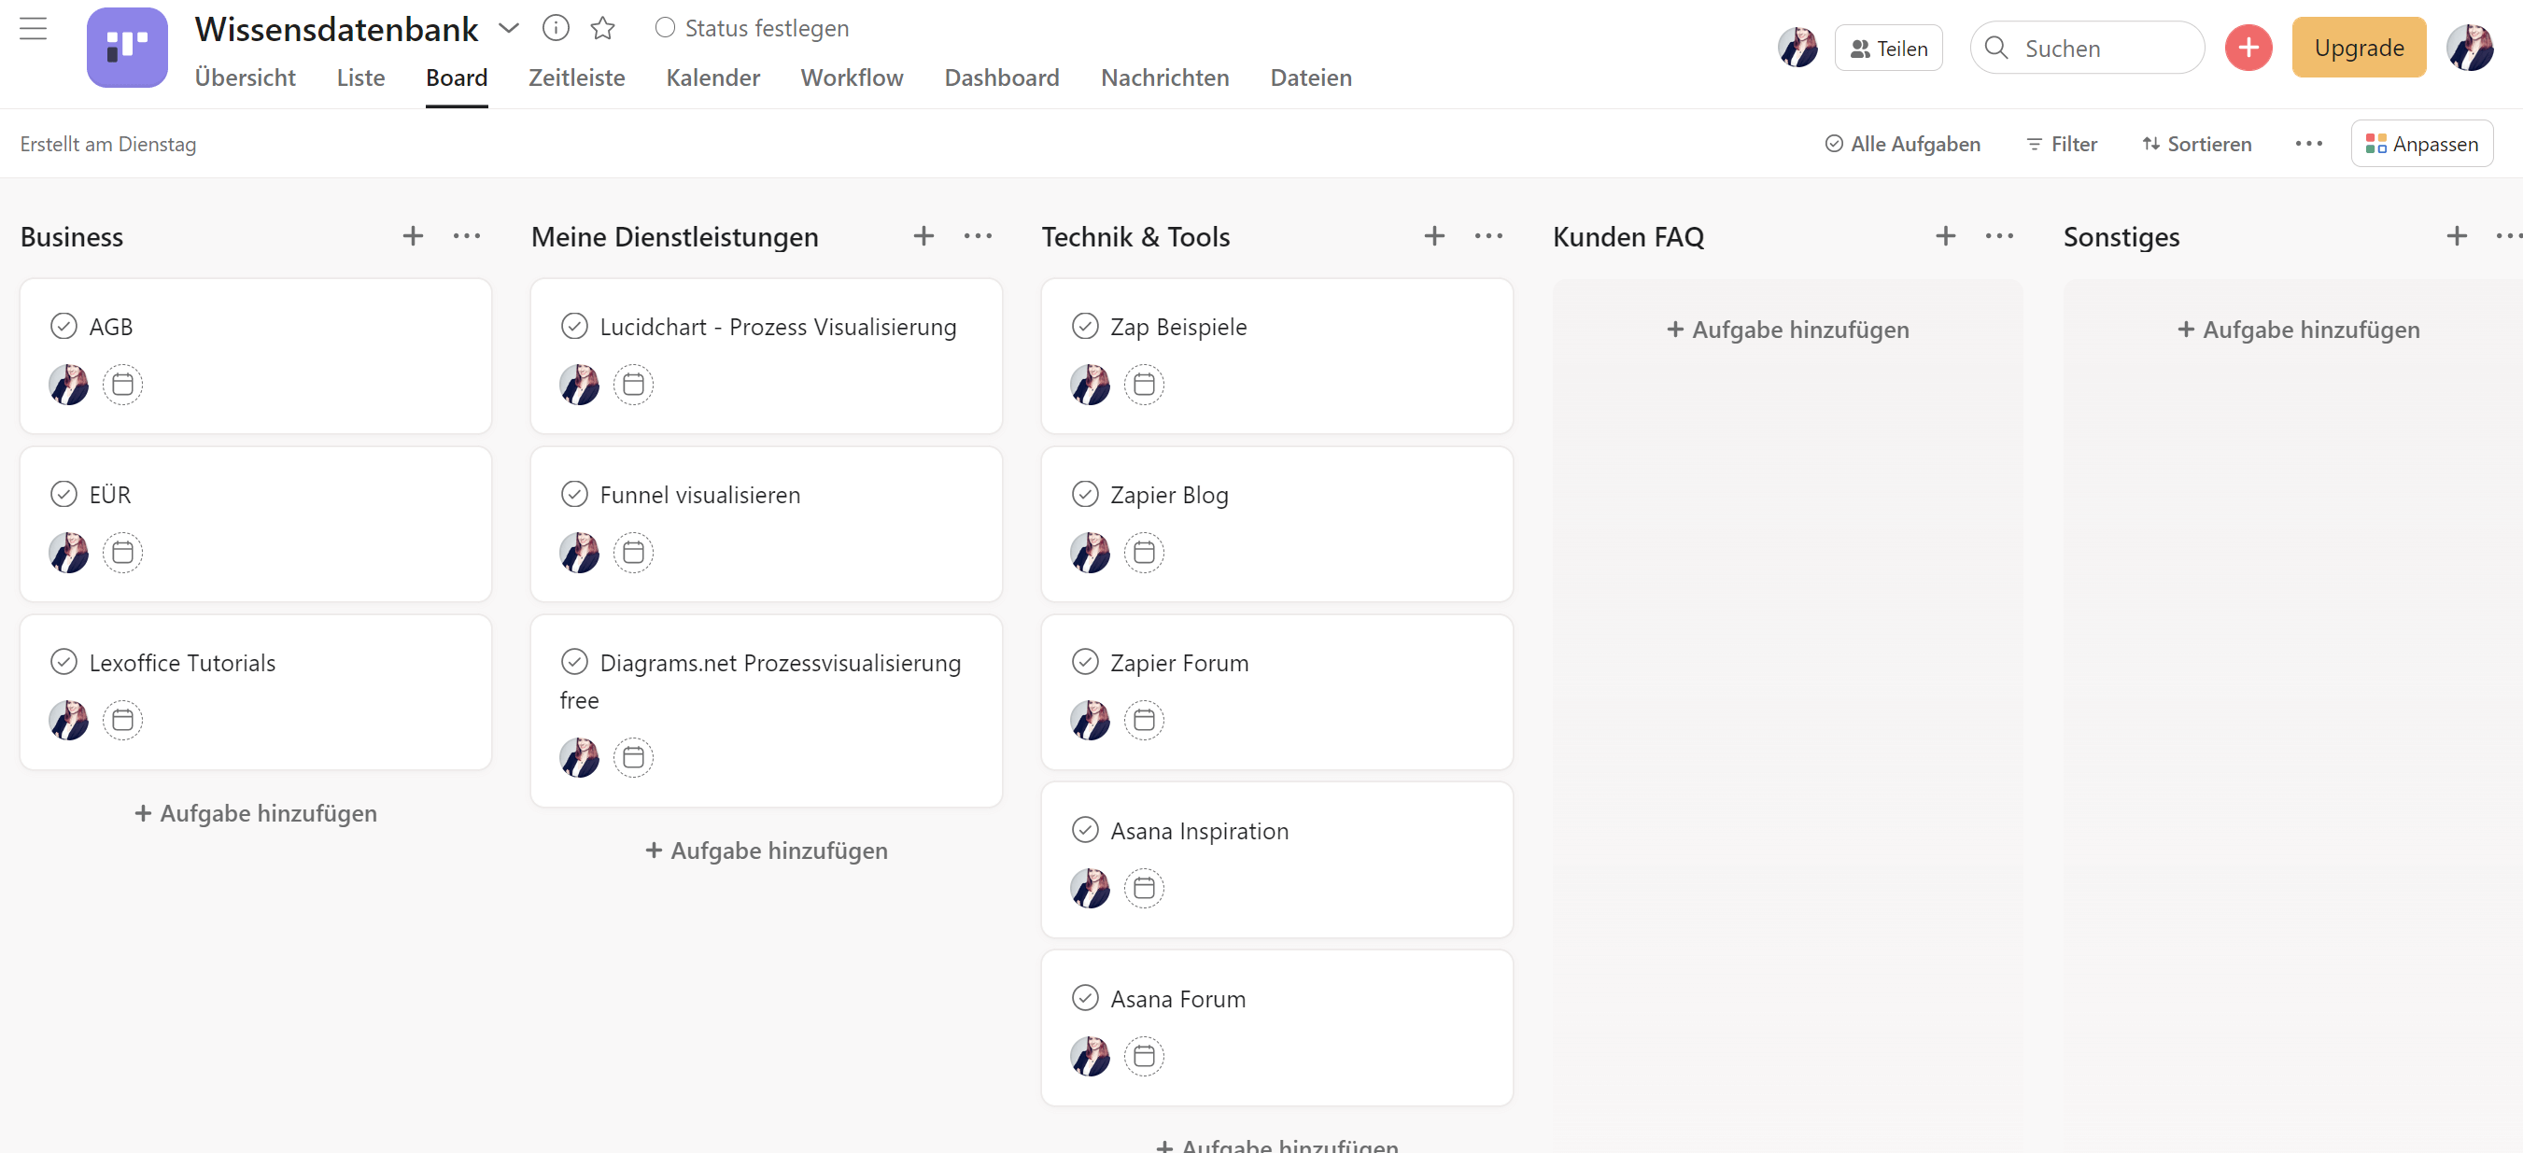Set due date on Lexoffice Tutorials card
Viewport: 2523px width, 1153px height.
pyautogui.click(x=122, y=720)
